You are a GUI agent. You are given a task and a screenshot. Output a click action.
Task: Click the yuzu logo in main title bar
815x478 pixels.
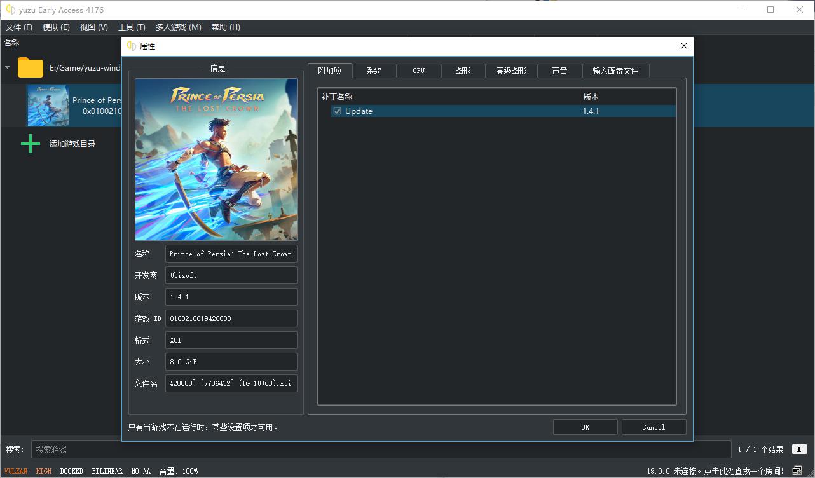pyautogui.click(x=11, y=10)
